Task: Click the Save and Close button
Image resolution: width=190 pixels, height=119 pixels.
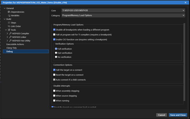Action: click(178, 115)
